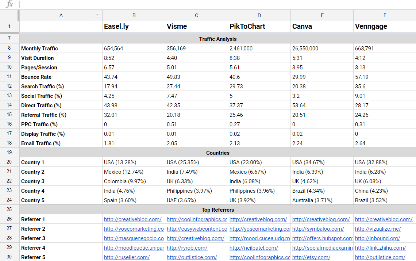416x261 pixels.
Task: Click the Countries section heading
Action: click(218, 153)
